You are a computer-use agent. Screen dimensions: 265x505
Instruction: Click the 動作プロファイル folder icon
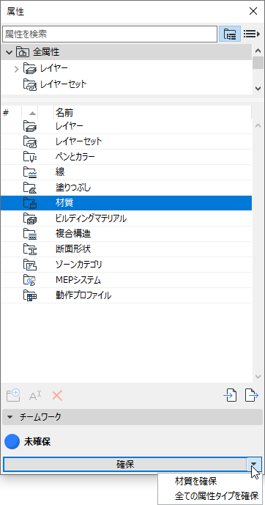pos(30,296)
